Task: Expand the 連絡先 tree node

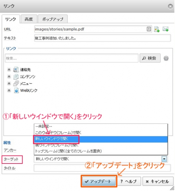Action: [9, 69]
